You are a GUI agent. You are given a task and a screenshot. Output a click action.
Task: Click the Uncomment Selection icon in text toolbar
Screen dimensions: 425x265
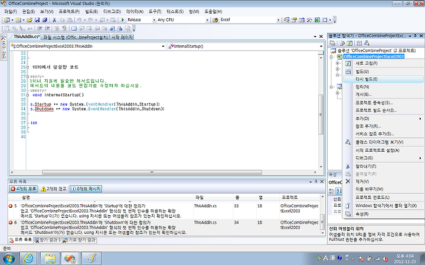tap(64, 28)
